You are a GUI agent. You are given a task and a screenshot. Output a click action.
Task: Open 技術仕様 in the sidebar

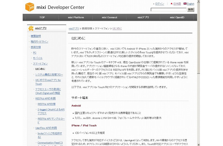point(36,47)
